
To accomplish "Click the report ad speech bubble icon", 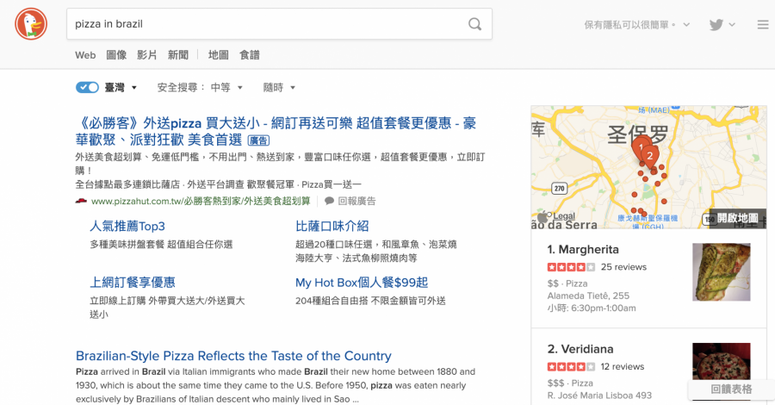I will click(329, 201).
